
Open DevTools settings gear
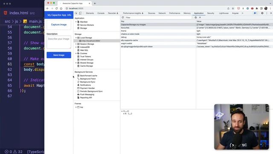[262, 13]
